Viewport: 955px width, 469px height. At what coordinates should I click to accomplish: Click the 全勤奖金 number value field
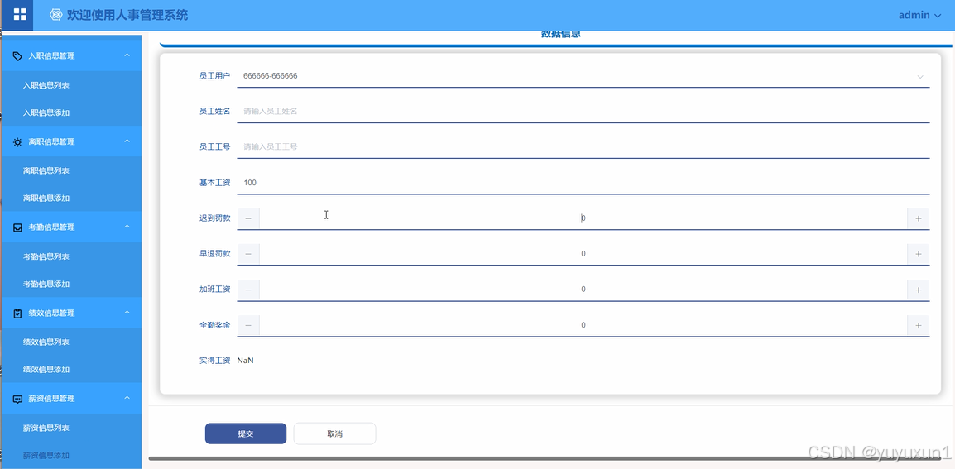583,325
